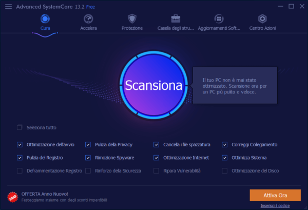The width and height of the screenshot is (308, 210).
Task: Uncheck Rimozione Spyware
Action: point(88,158)
